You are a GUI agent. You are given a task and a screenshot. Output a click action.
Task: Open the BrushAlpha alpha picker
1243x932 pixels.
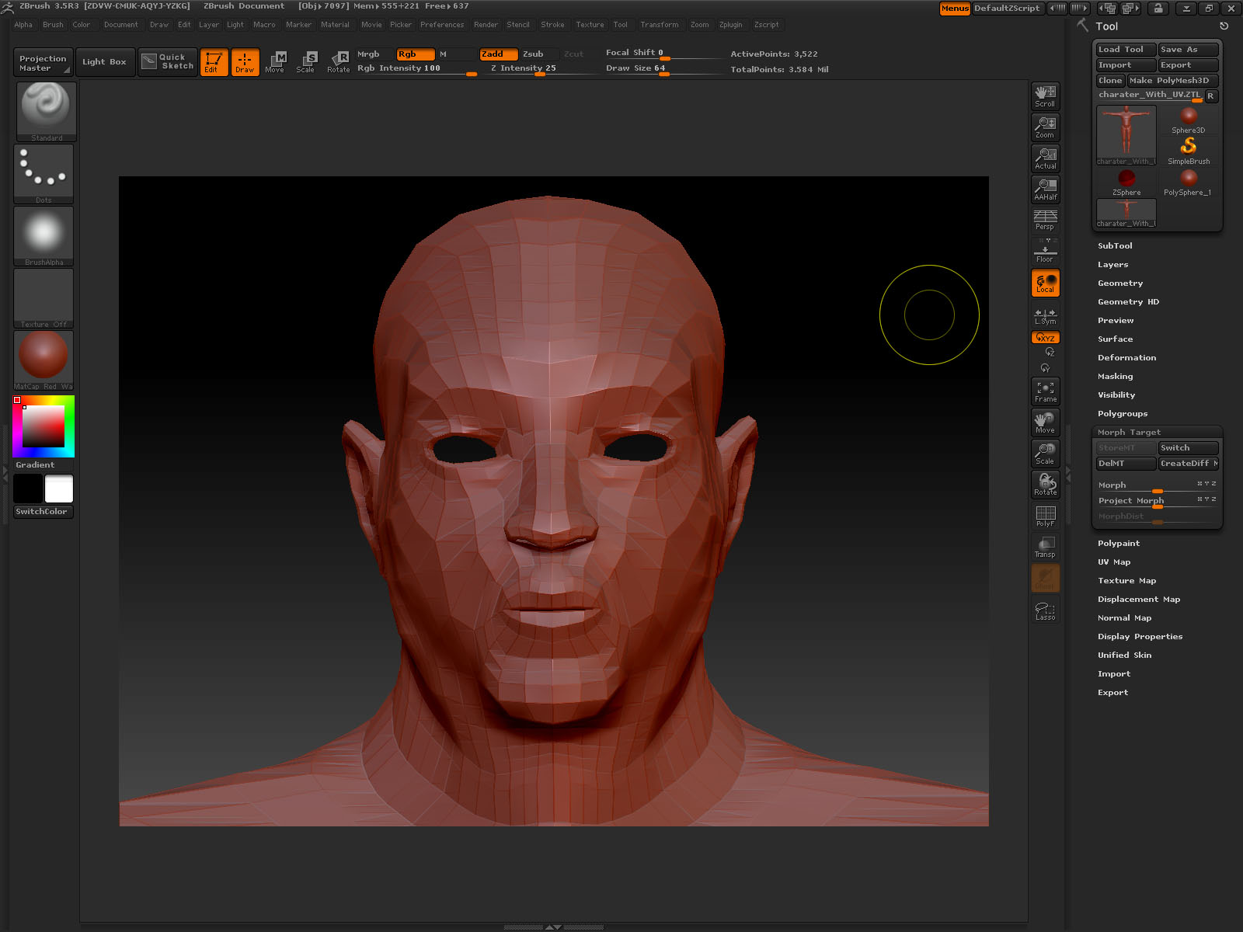click(x=44, y=236)
